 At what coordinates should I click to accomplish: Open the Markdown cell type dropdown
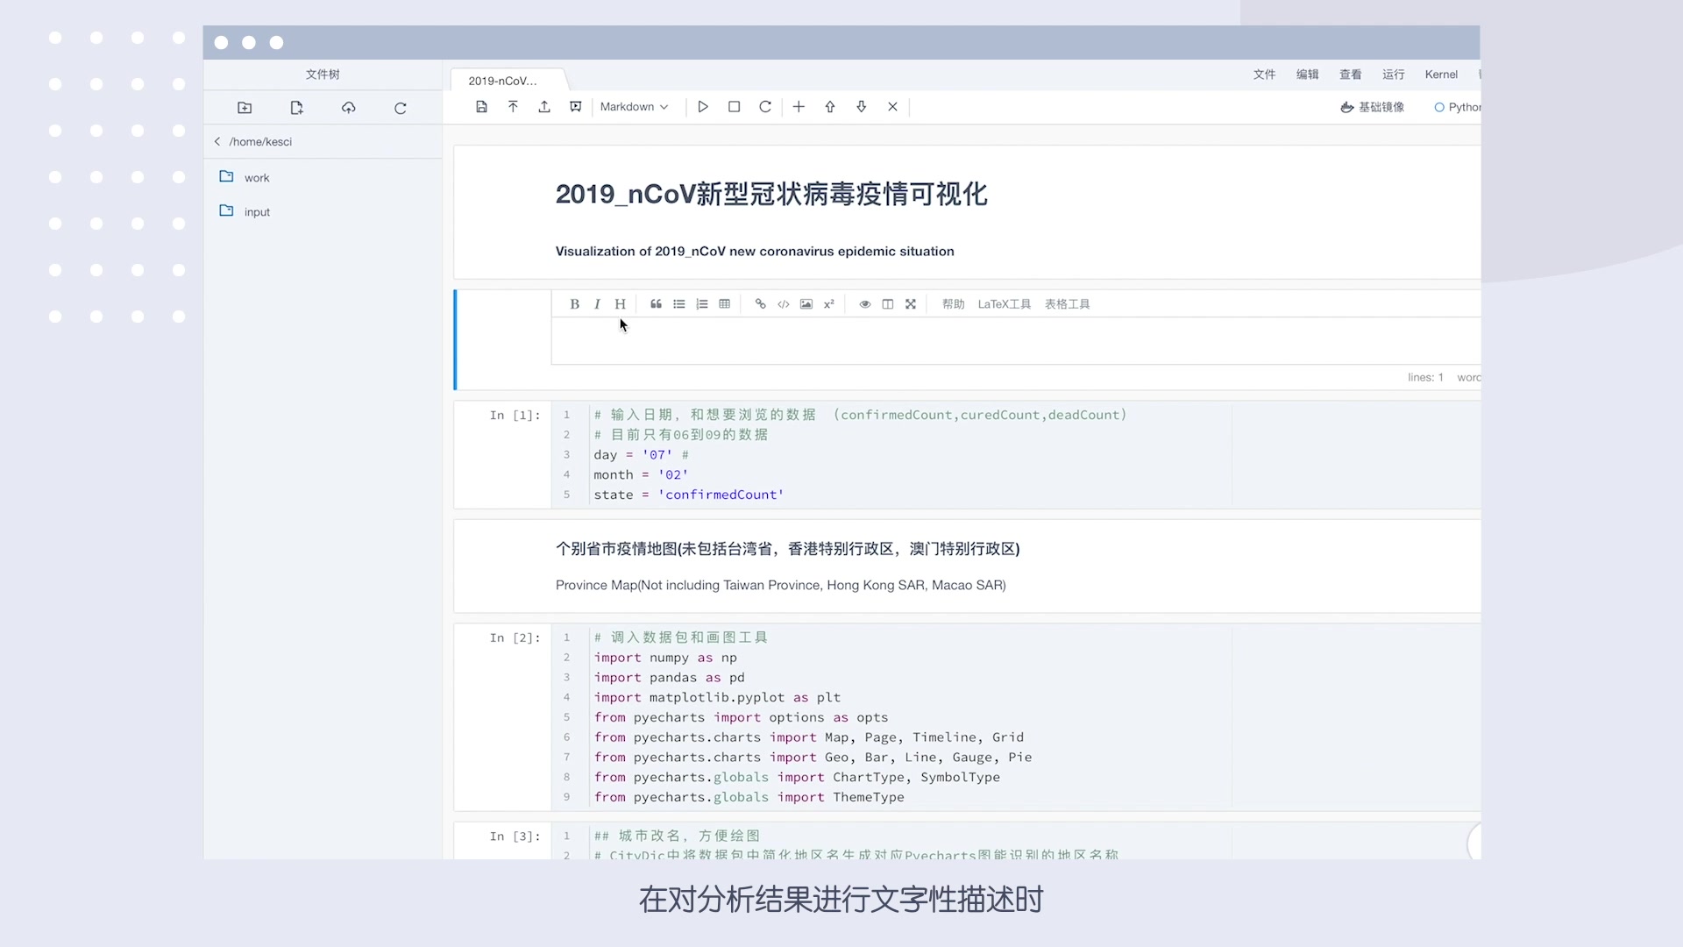click(634, 106)
